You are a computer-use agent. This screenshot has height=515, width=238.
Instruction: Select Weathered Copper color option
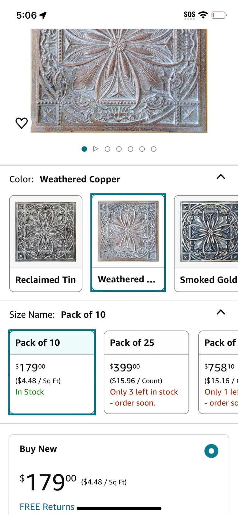tap(128, 243)
